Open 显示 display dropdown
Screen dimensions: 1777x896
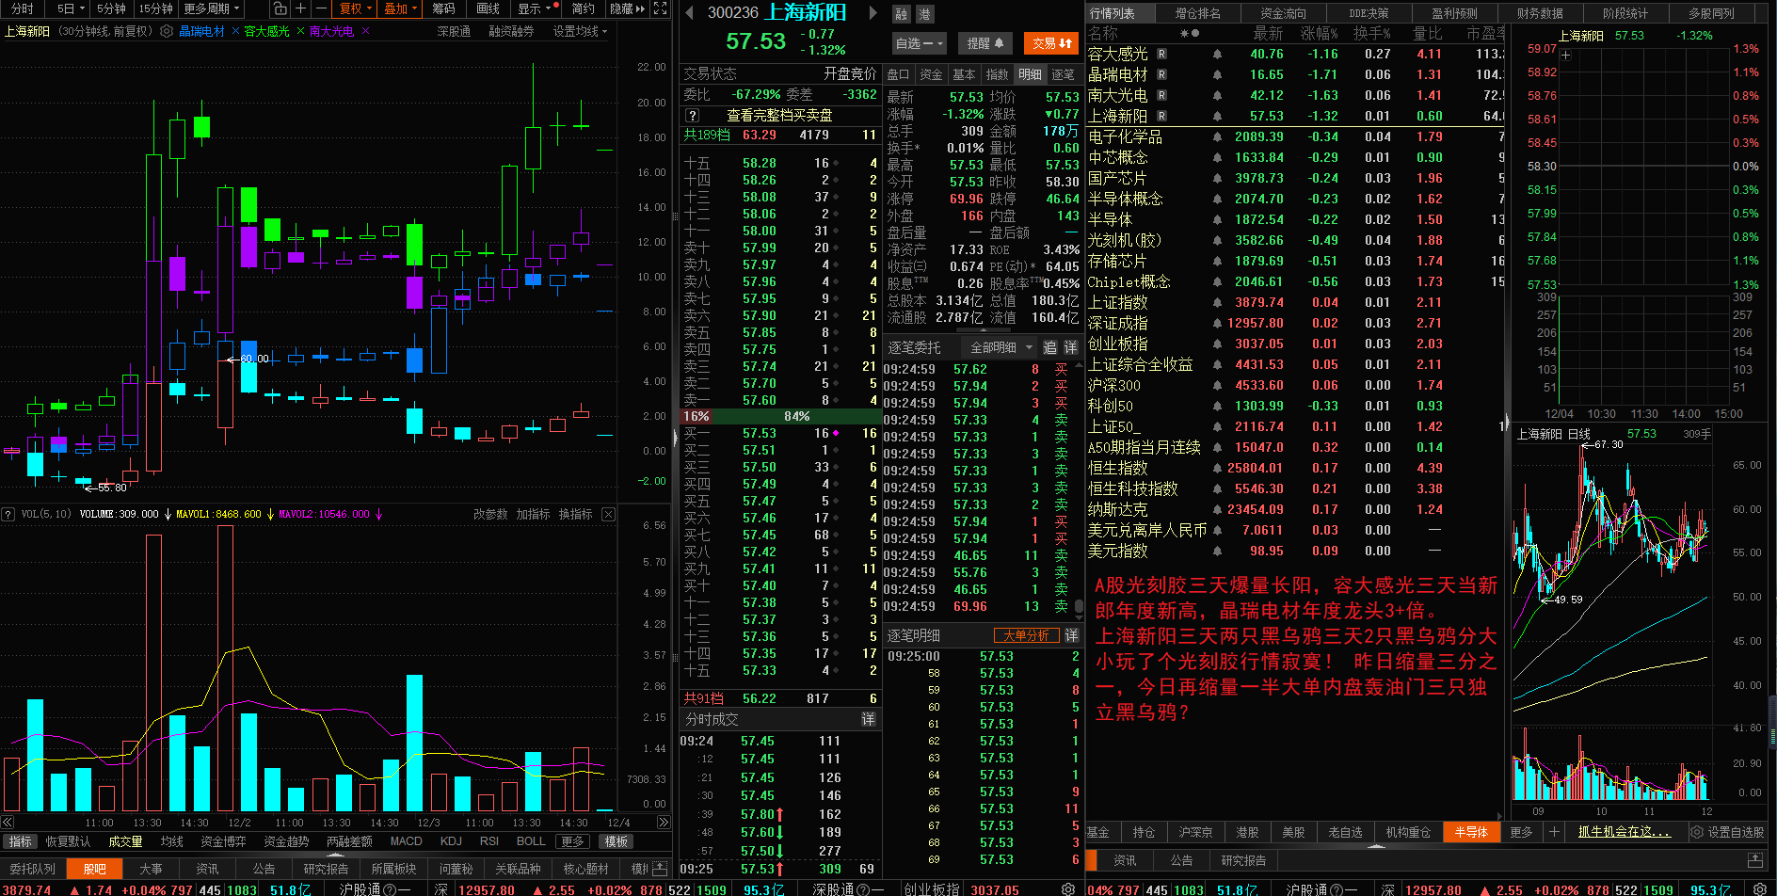537,8
